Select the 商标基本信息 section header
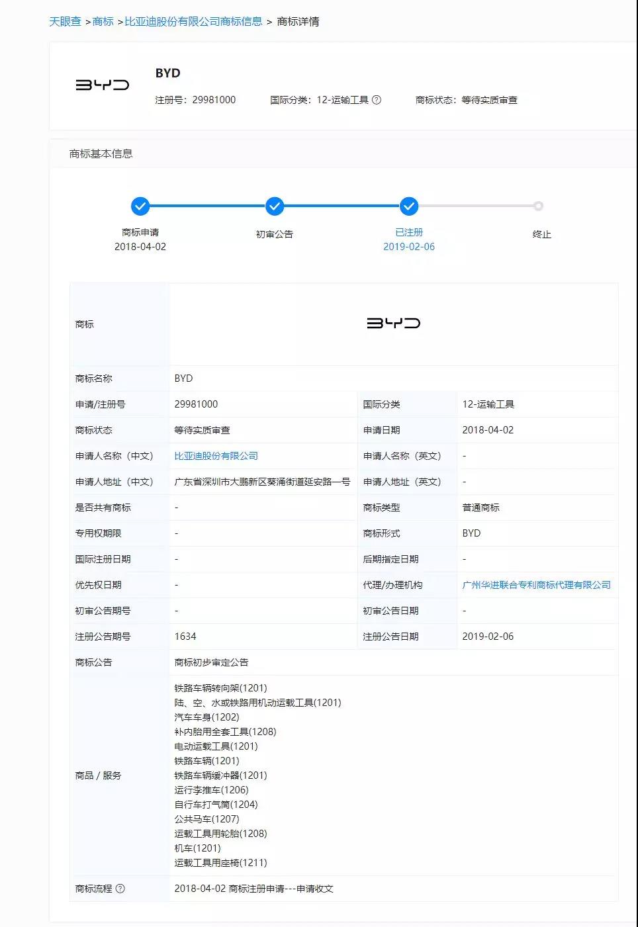The width and height of the screenshot is (638, 927). pyautogui.click(x=100, y=154)
